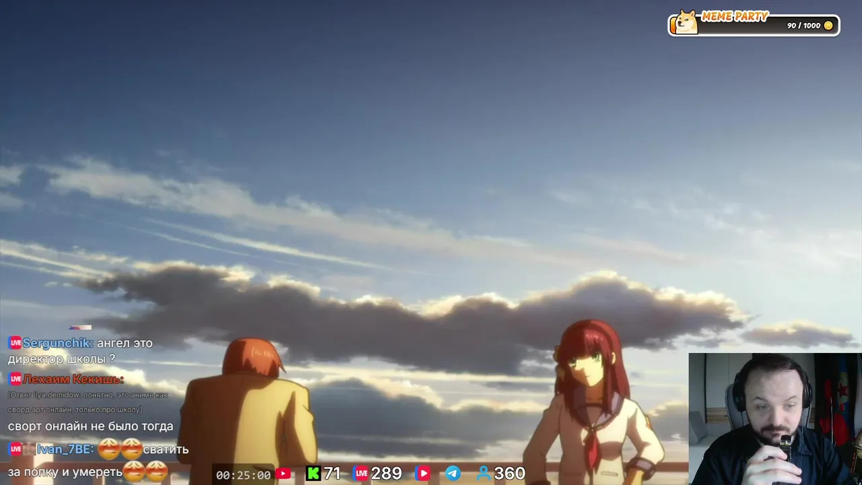Click the Telegram icon in bottom bar
862x485 pixels.
tap(453, 474)
